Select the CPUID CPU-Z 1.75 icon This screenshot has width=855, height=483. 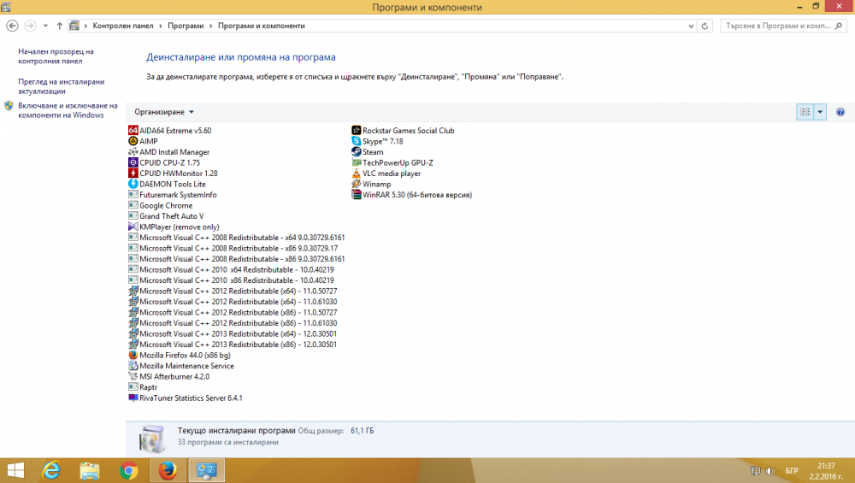pyautogui.click(x=133, y=162)
